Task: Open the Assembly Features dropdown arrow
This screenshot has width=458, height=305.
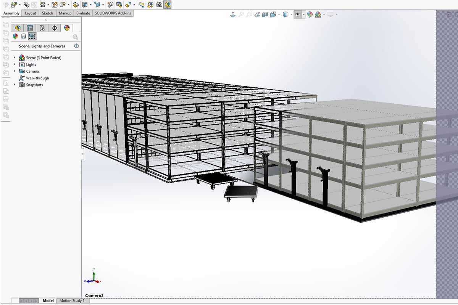Action: click(x=91, y=5)
